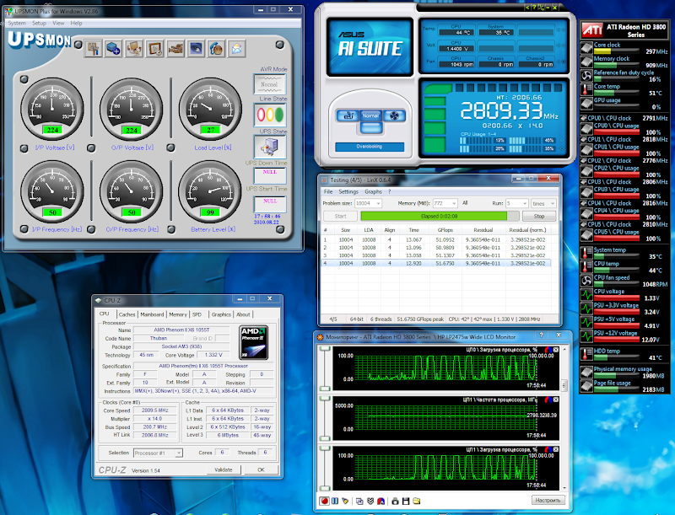Switch to the Caches tab in CPU-Z
The image size is (675, 515).
click(x=127, y=314)
